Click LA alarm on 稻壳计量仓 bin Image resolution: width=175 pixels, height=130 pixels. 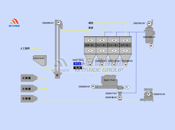coord(126,50)
